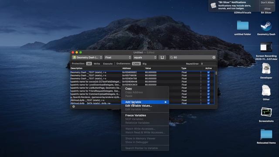This screenshot has width=279, height=157.
Task: Click the store values bracket icon in toolbar
Action: [x=162, y=57]
